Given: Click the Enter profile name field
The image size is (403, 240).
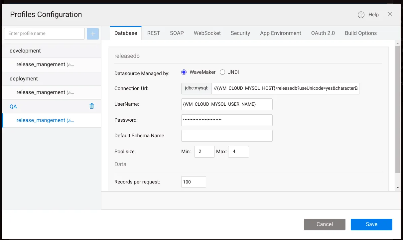Looking at the screenshot, I should click(x=44, y=34).
